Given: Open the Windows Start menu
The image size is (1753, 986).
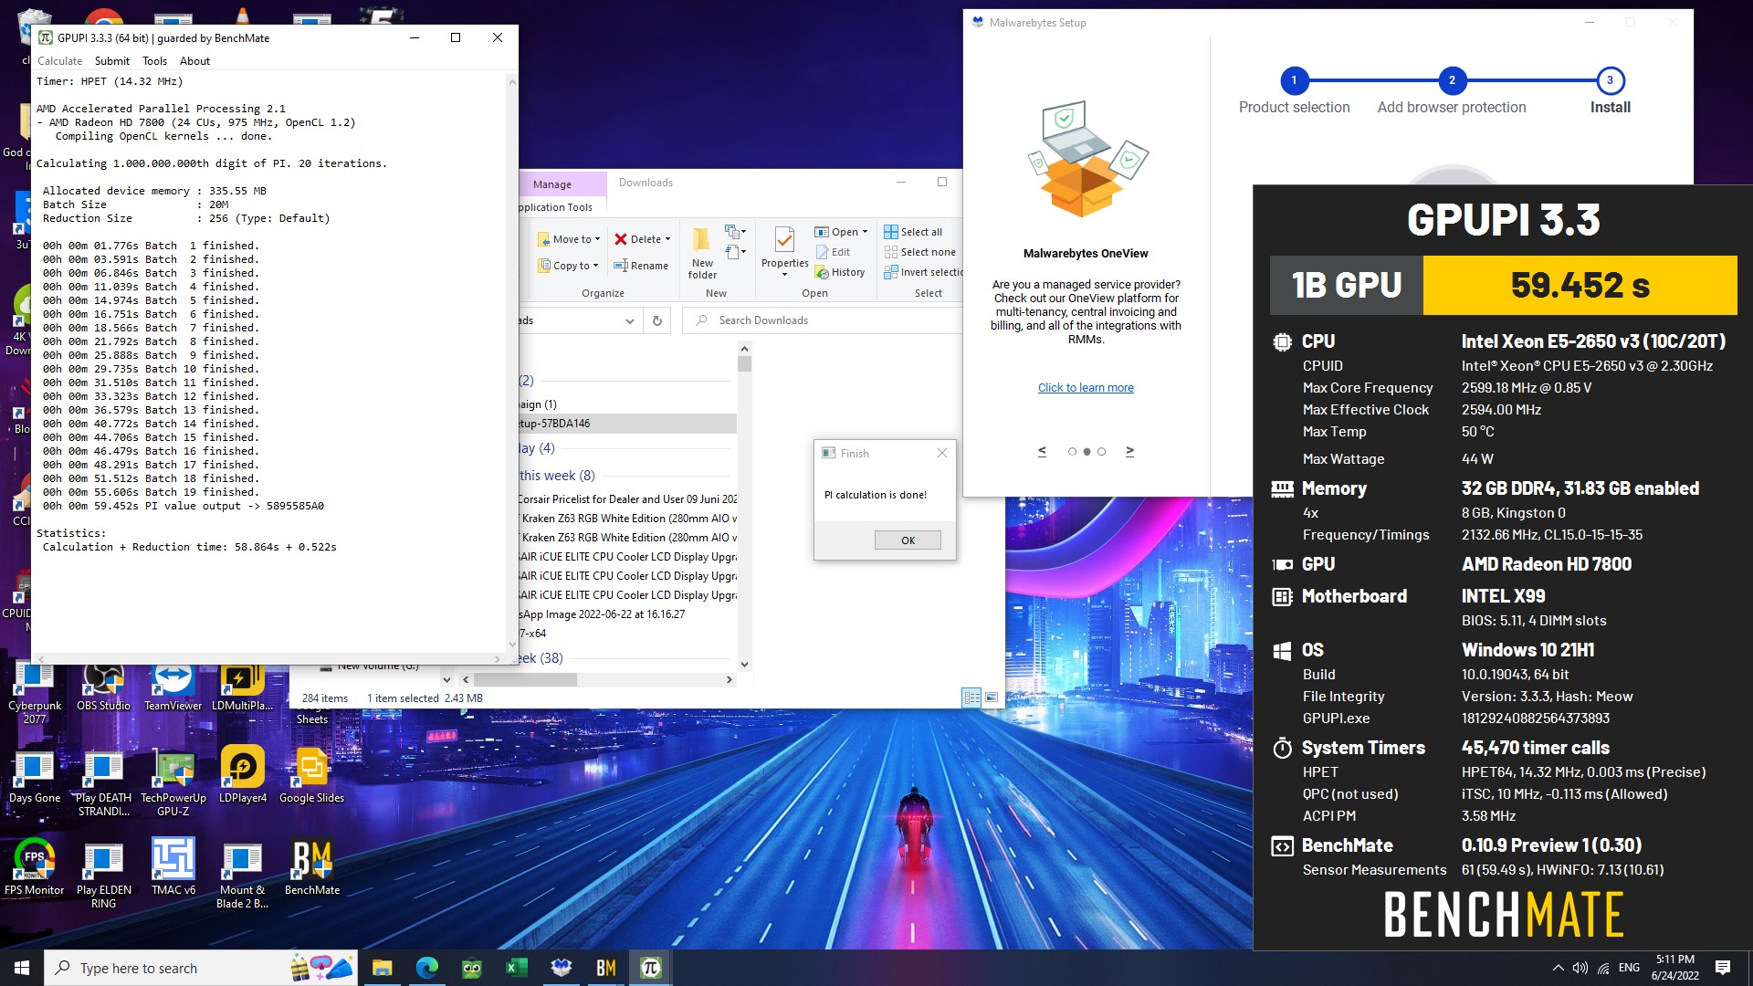Looking at the screenshot, I should click(x=22, y=968).
